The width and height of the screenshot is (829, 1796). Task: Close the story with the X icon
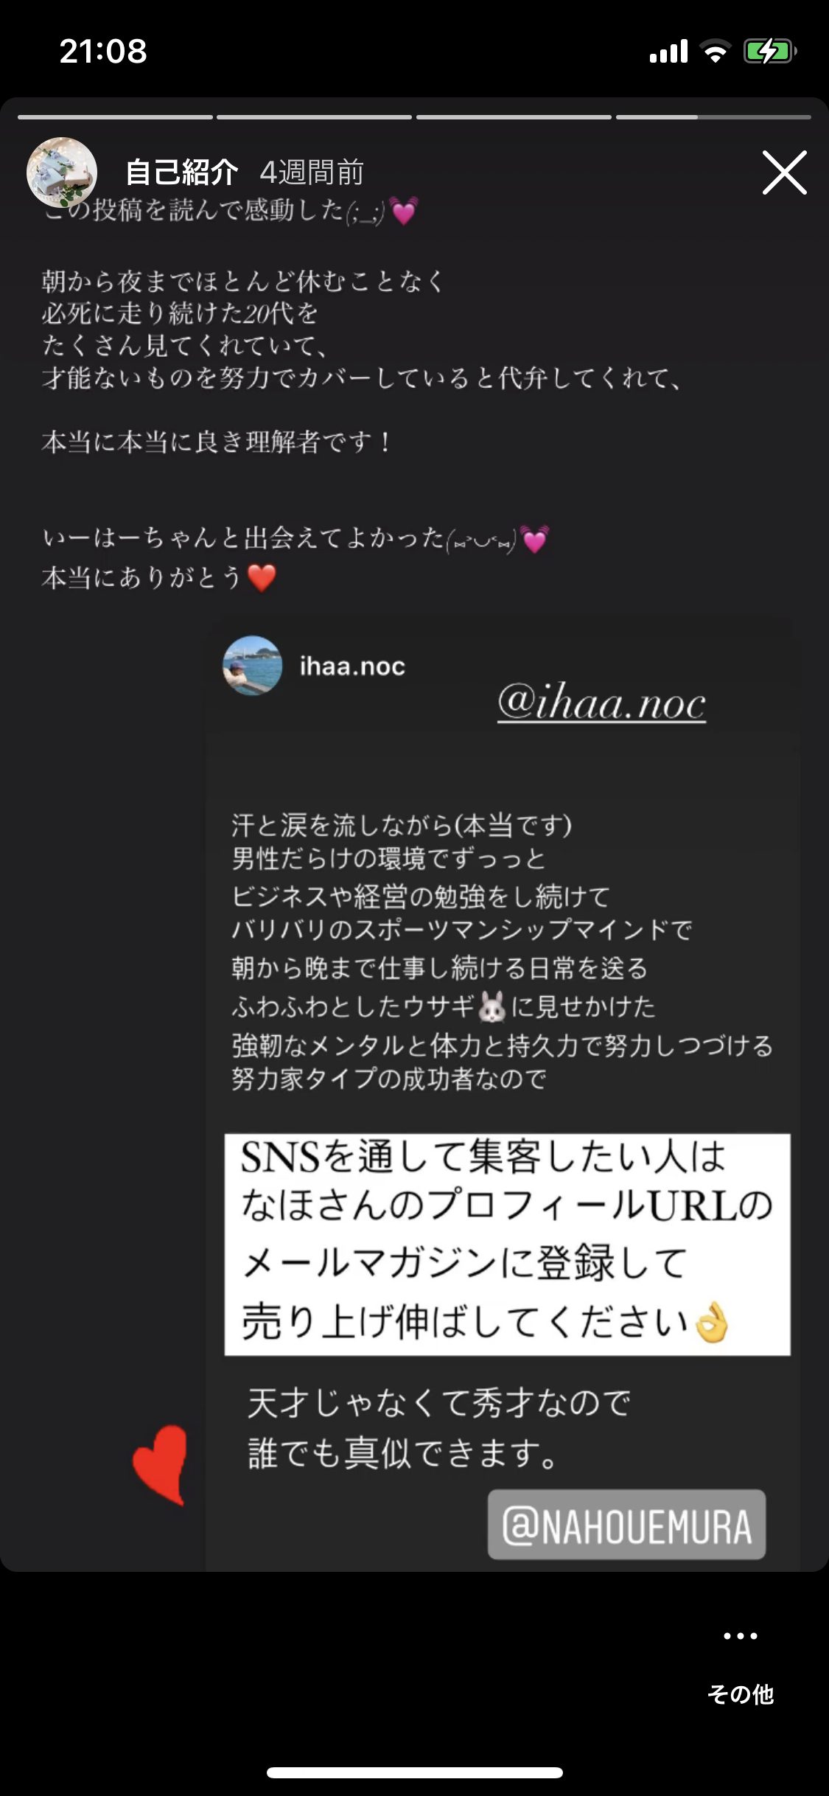pyautogui.click(x=784, y=173)
